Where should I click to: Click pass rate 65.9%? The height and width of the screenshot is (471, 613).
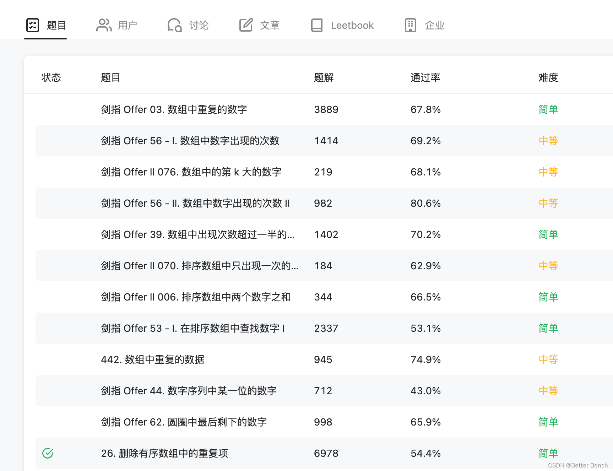point(425,422)
